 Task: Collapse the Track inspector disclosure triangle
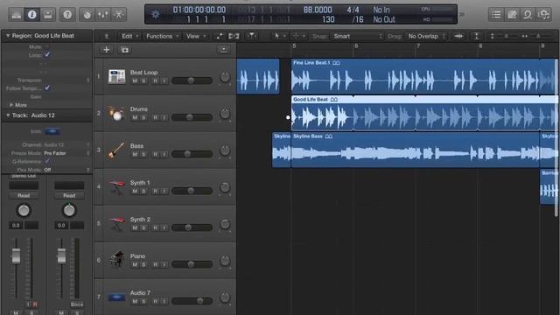(8, 115)
